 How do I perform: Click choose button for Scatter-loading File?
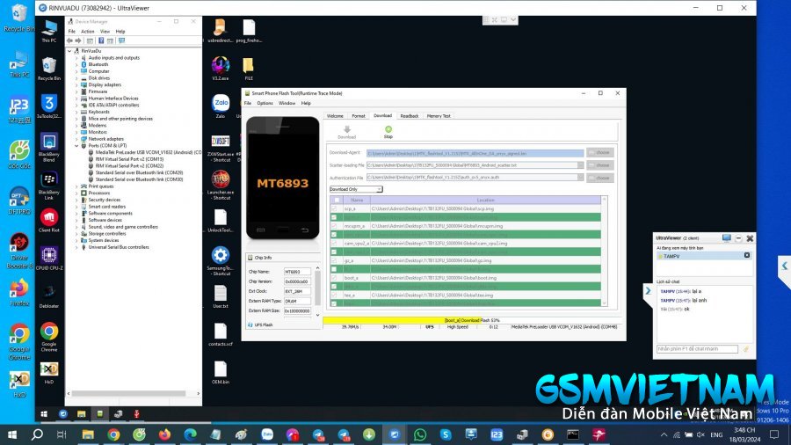[x=599, y=165]
